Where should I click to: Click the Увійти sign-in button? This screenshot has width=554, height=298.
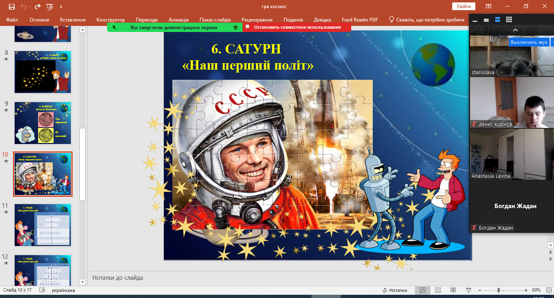464,6
